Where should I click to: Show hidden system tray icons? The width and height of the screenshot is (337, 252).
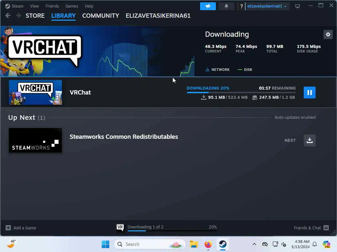[254, 244]
